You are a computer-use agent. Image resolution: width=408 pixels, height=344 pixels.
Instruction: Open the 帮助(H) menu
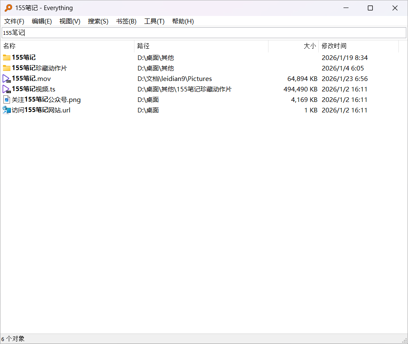(x=183, y=21)
